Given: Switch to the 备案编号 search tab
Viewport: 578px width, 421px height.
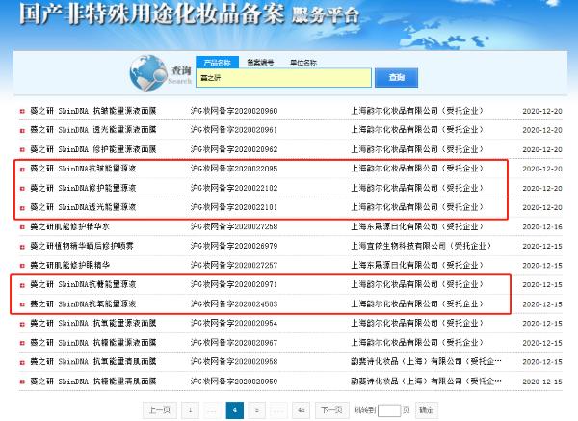Looking at the screenshot, I should click(260, 62).
